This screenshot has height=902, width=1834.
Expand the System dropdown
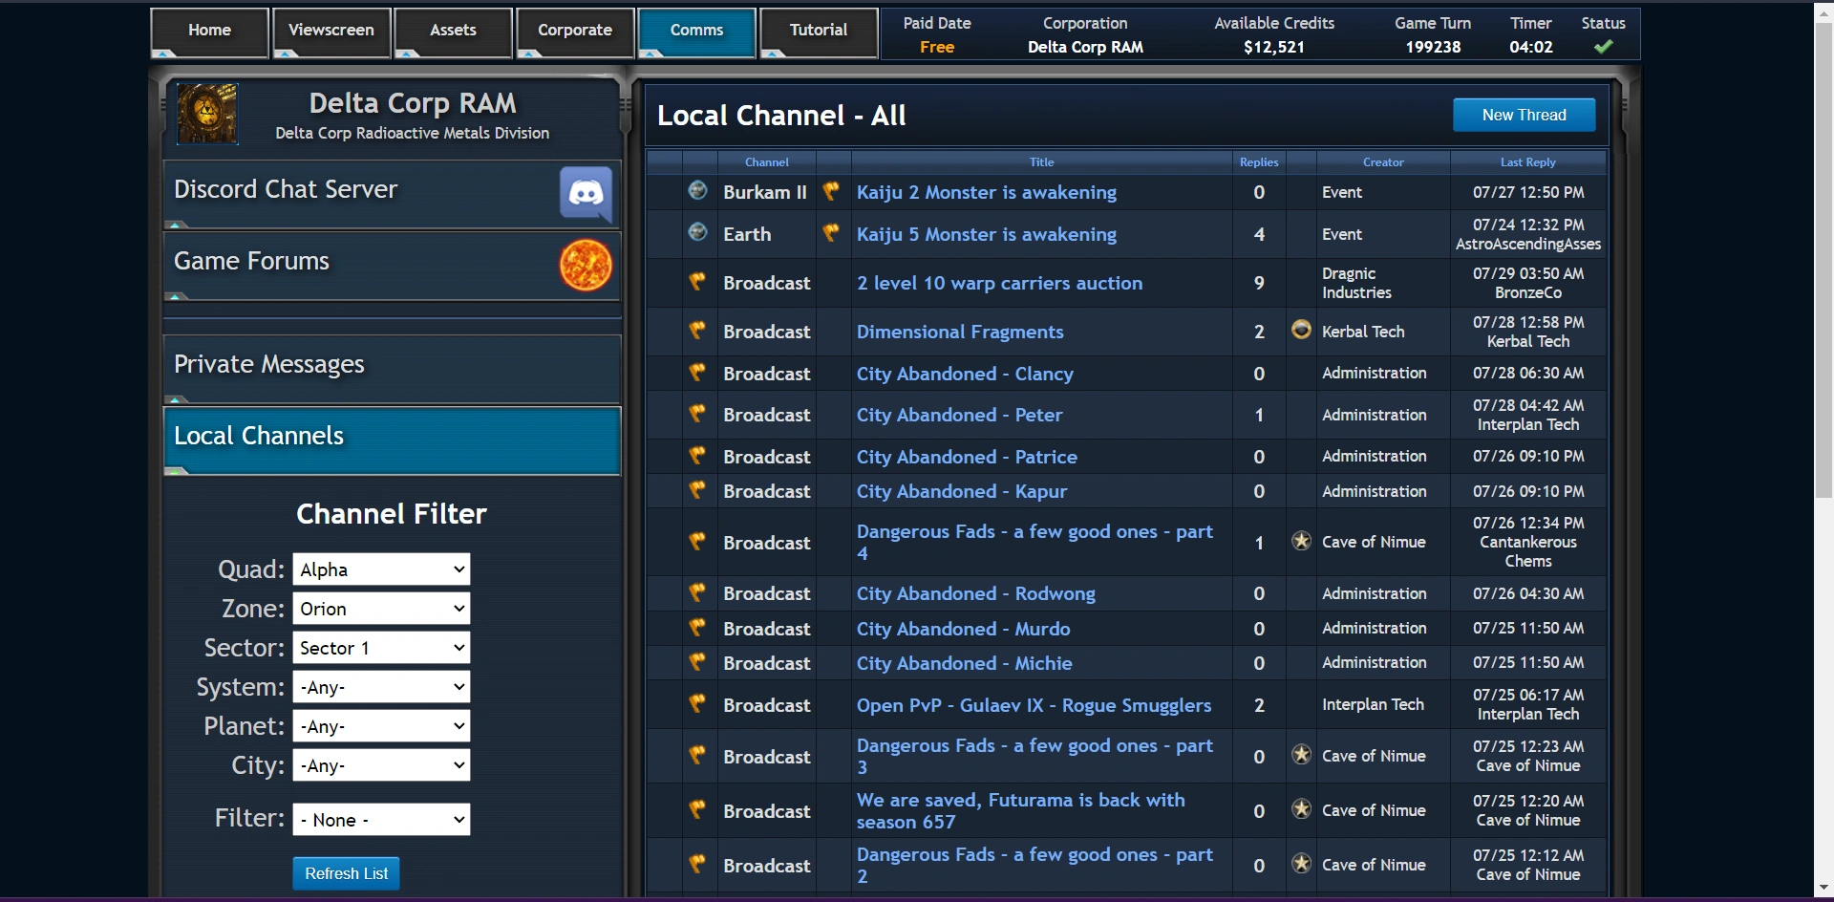[381, 687]
